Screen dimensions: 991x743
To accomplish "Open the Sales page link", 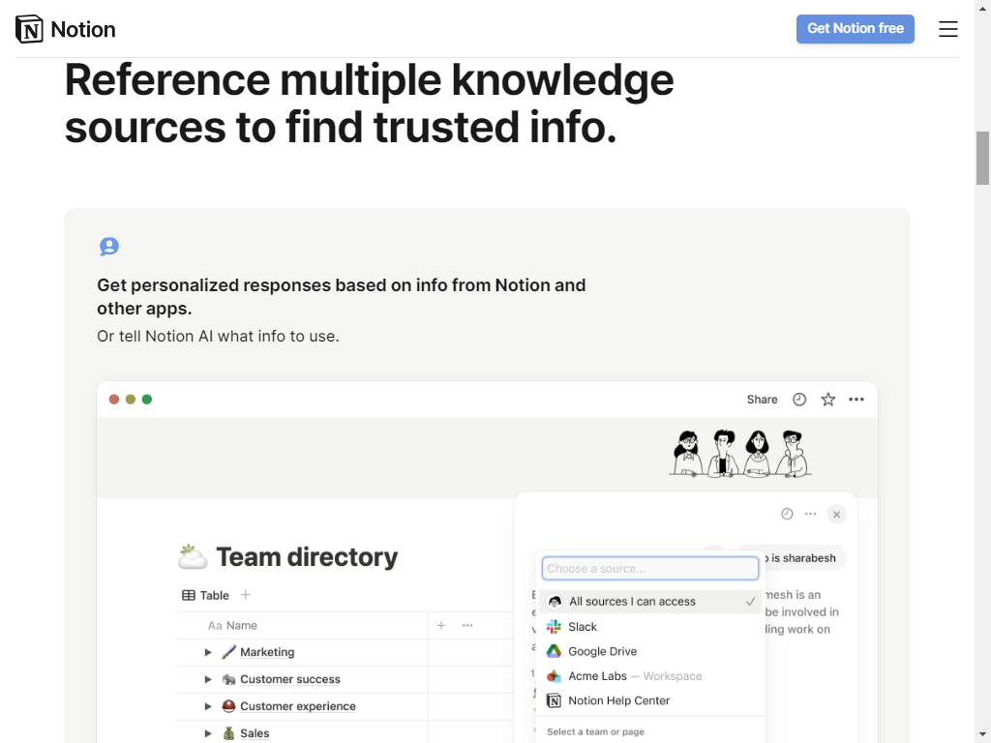I will [x=255, y=733].
